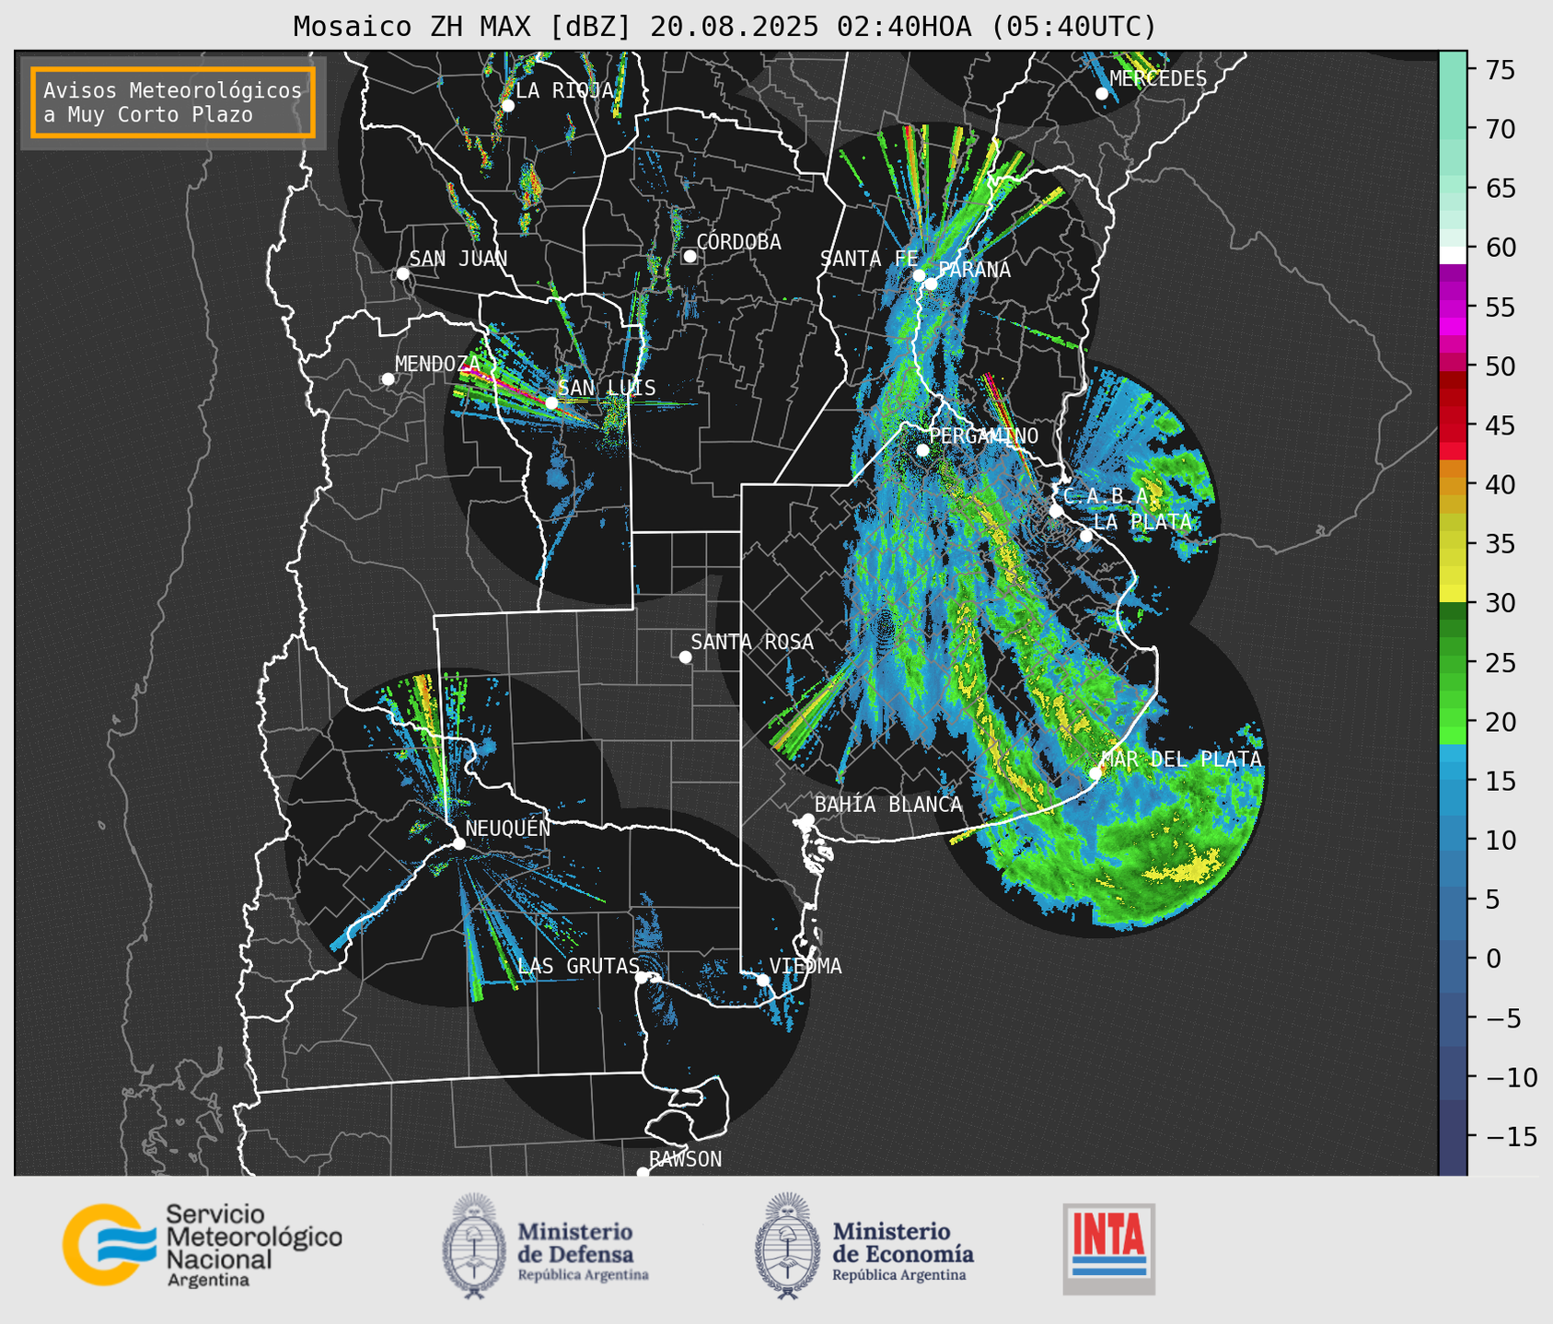Viewport: 1553px width, 1324px height.
Task: Click the SAN JUAN city marker dot
Action: (x=402, y=273)
